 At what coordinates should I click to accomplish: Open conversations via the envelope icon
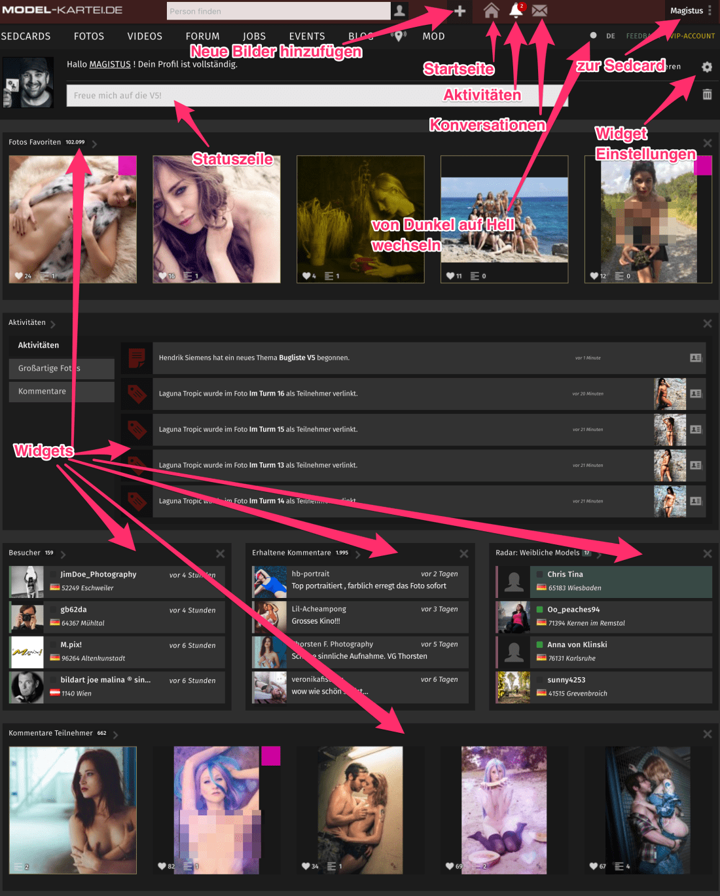[539, 10]
